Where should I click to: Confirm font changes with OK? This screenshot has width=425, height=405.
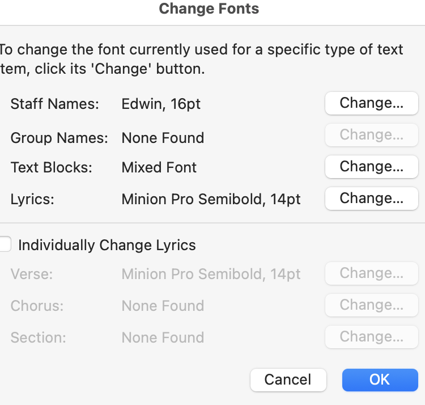(380, 379)
